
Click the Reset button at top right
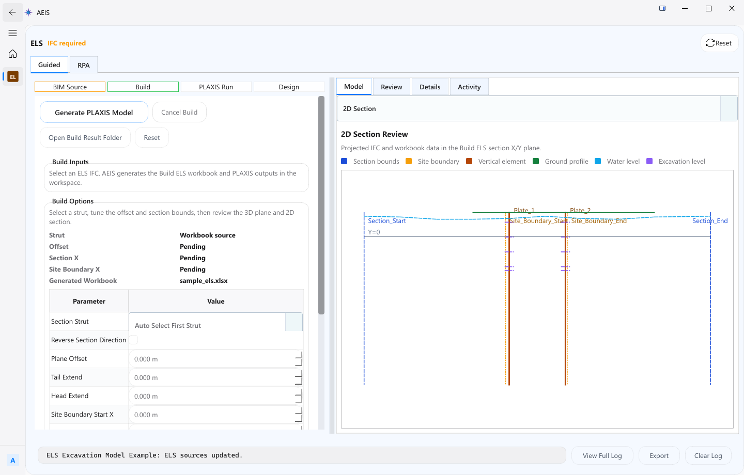pyautogui.click(x=719, y=43)
